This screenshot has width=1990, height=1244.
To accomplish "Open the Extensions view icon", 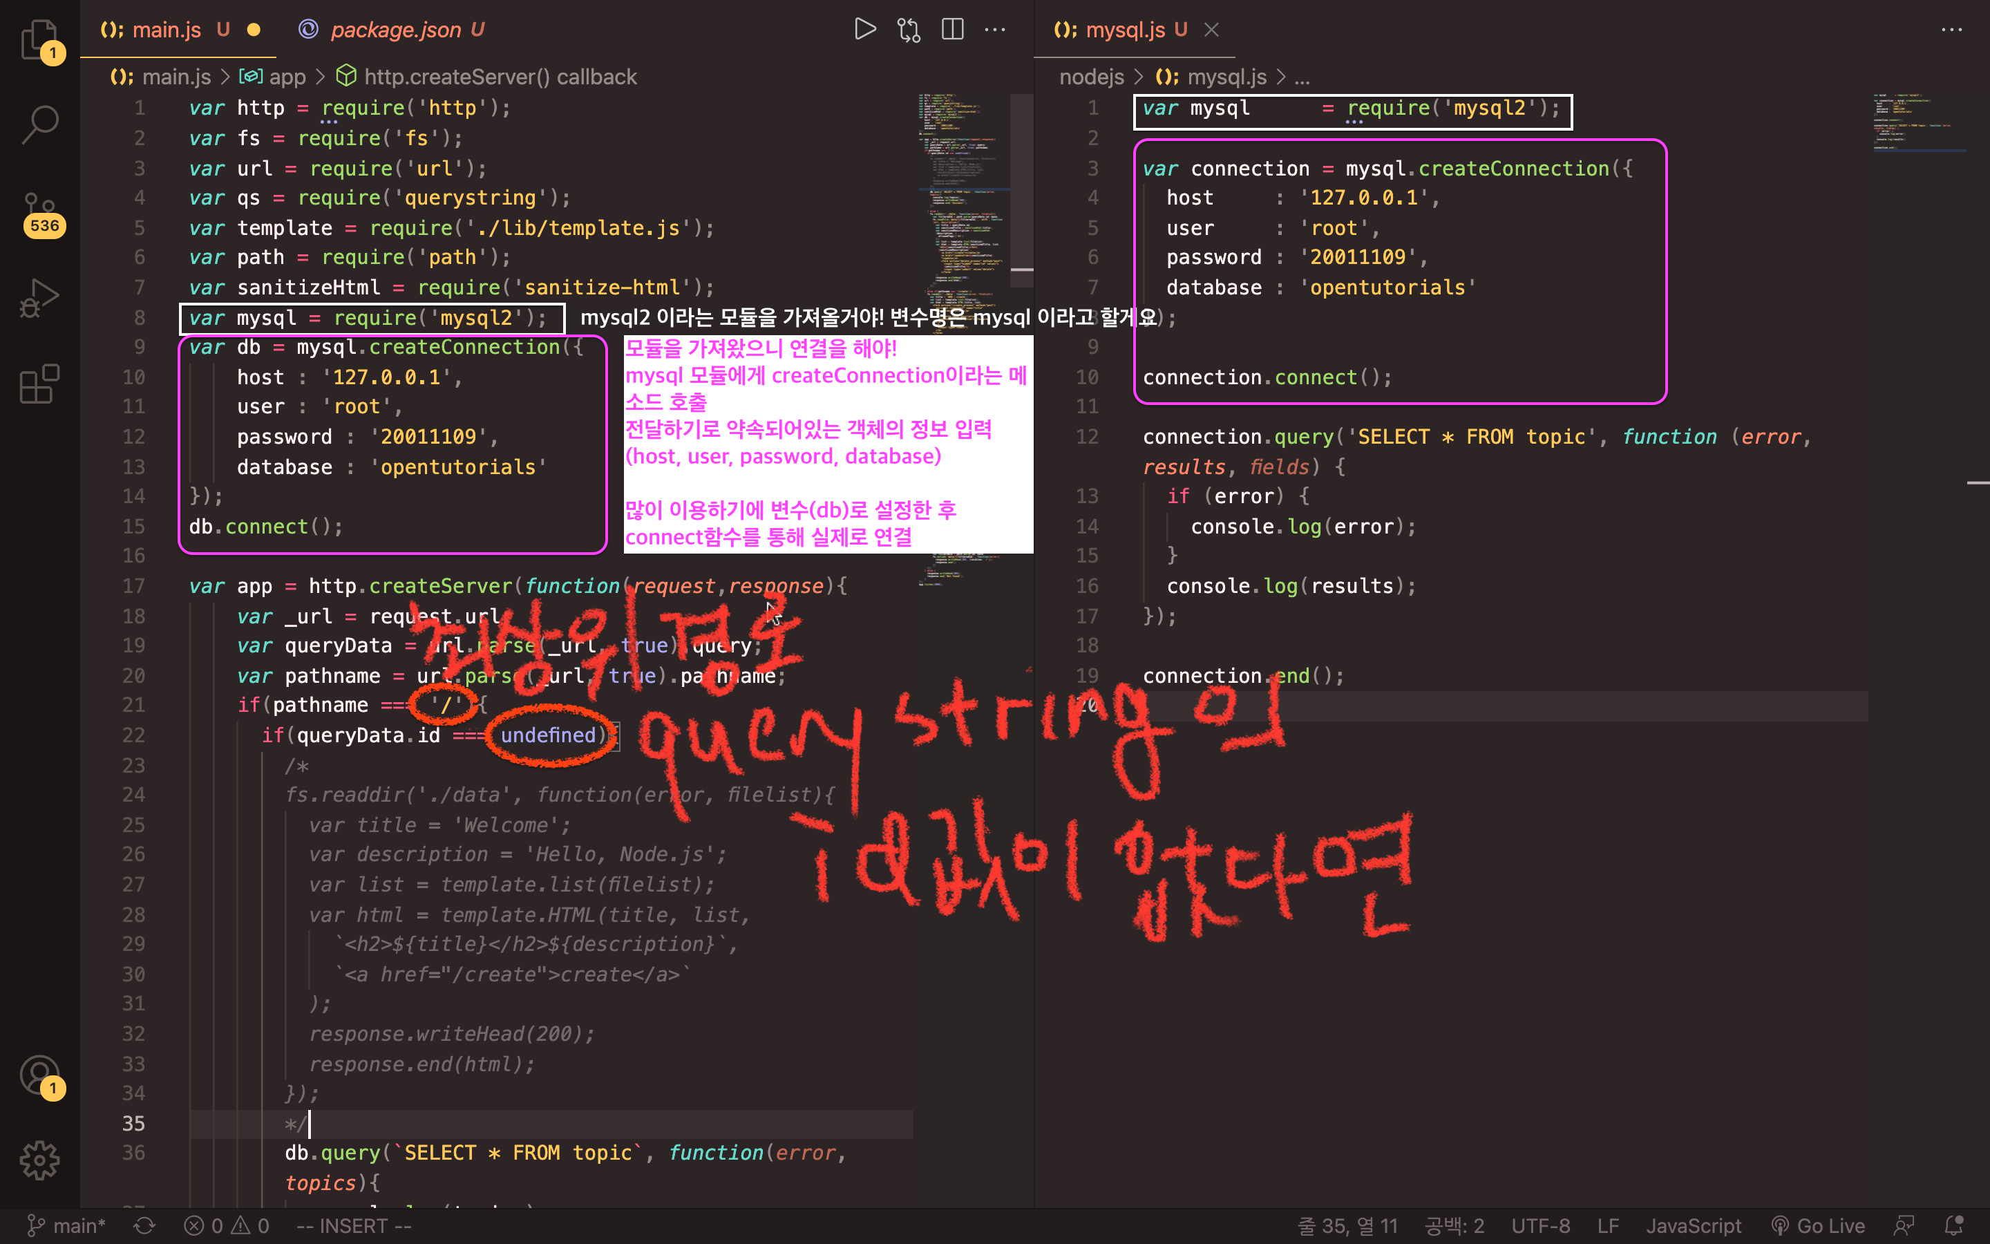I will (x=39, y=384).
